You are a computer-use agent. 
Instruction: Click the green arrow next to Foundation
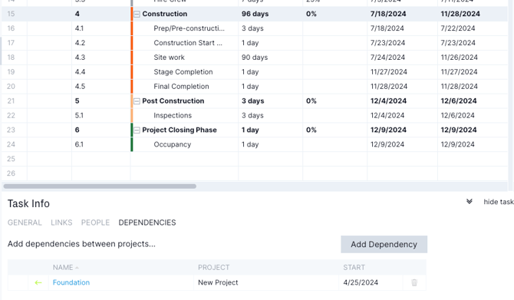tap(38, 282)
